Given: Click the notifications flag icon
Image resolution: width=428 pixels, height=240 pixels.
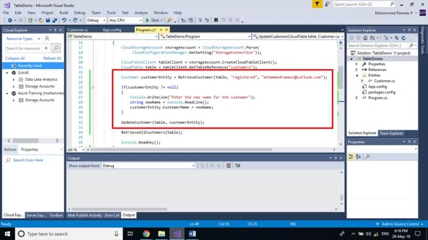Looking at the screenshot, I should (x=317, y=4).
